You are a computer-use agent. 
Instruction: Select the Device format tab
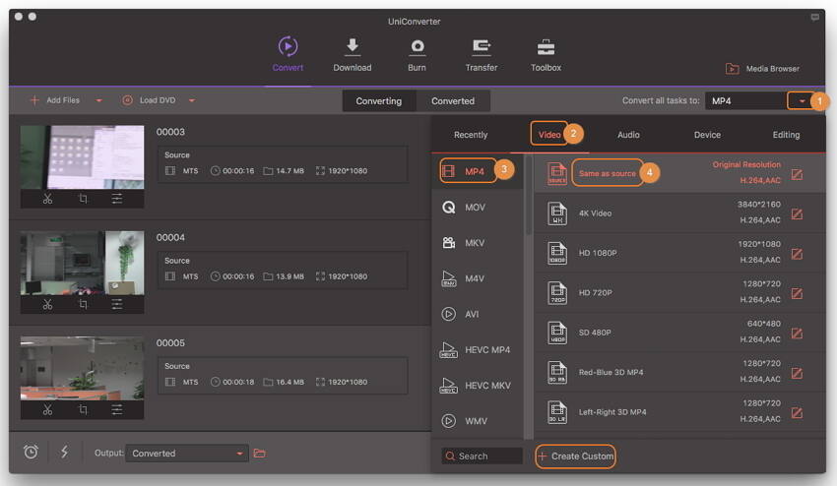tap(707, 135)
